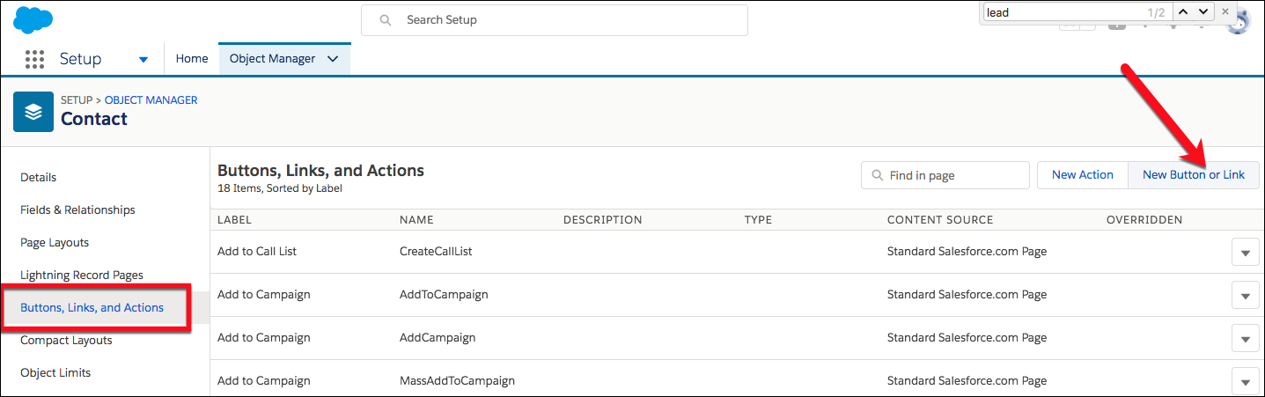
Task: Click the MassAddToCampaign name cell
Action: point(457,381)
